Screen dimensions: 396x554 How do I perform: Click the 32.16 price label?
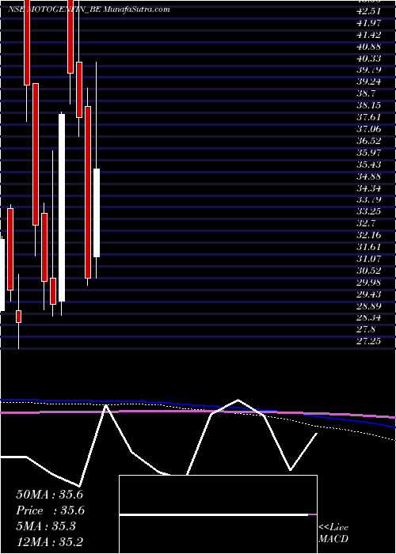click(369, 235)
